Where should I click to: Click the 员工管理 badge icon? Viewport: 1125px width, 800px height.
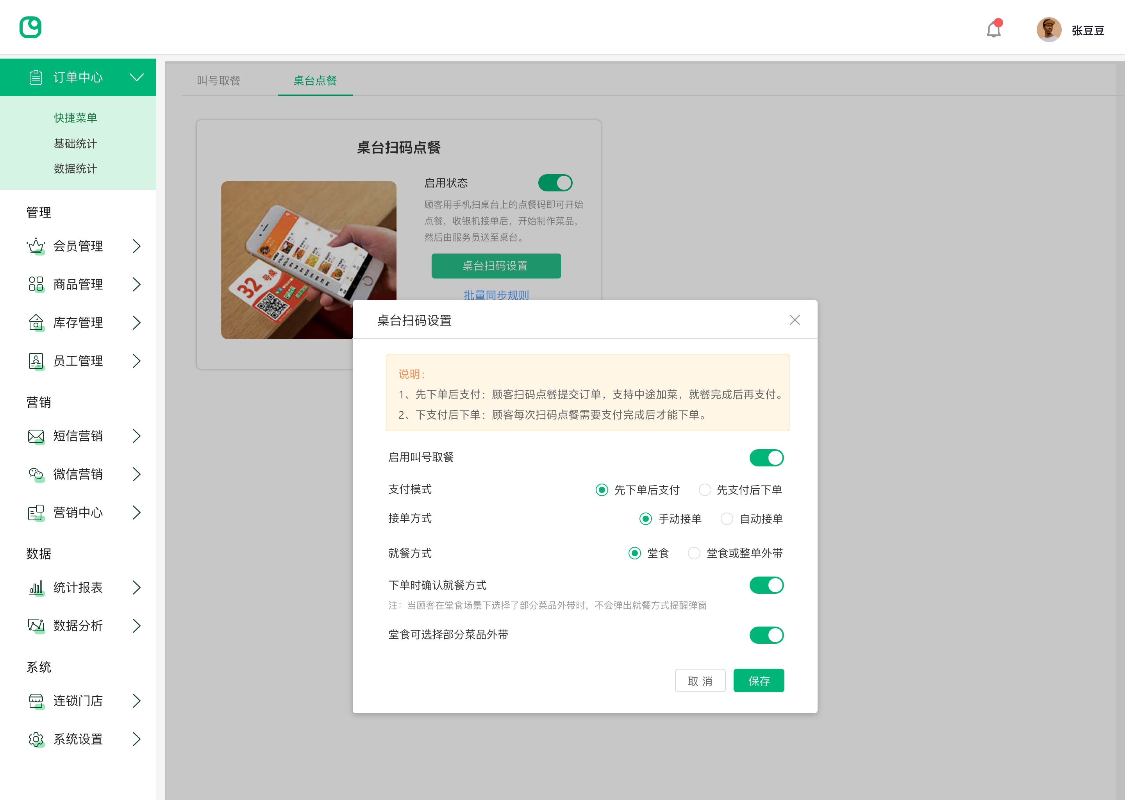(36, 361)
